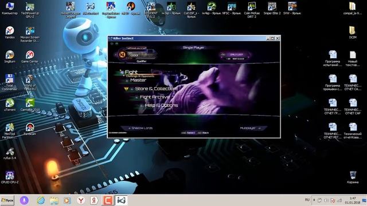
Task: Open Hidden Dragon Legend desktop shortcut
Action: pyautogui.click(x=71, y=10)
